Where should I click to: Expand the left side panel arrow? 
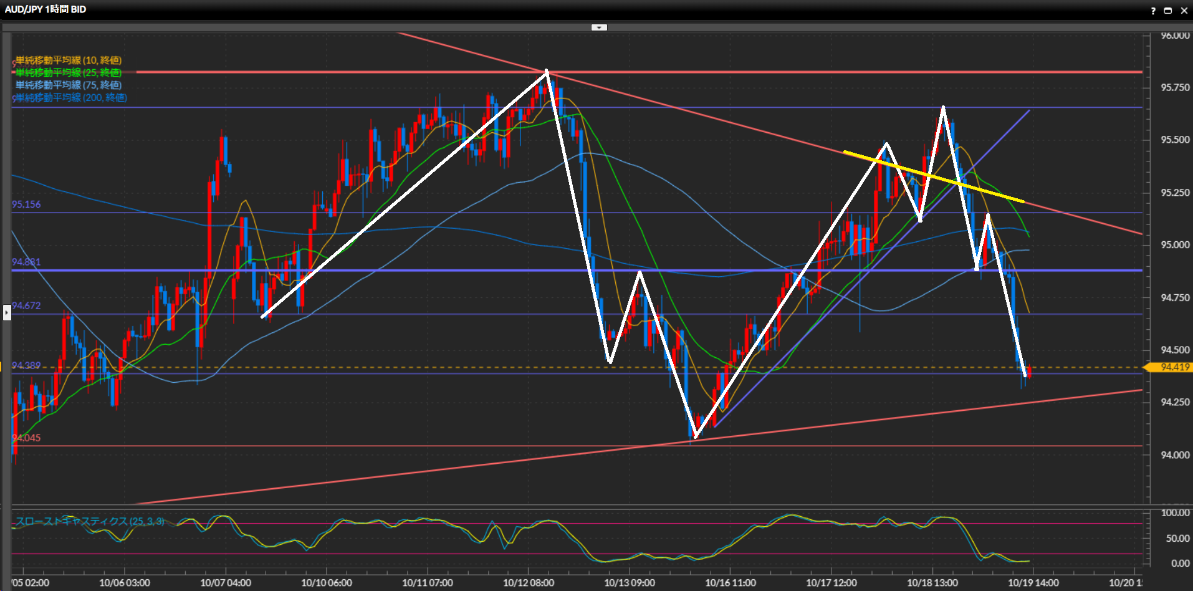point(7,312)
